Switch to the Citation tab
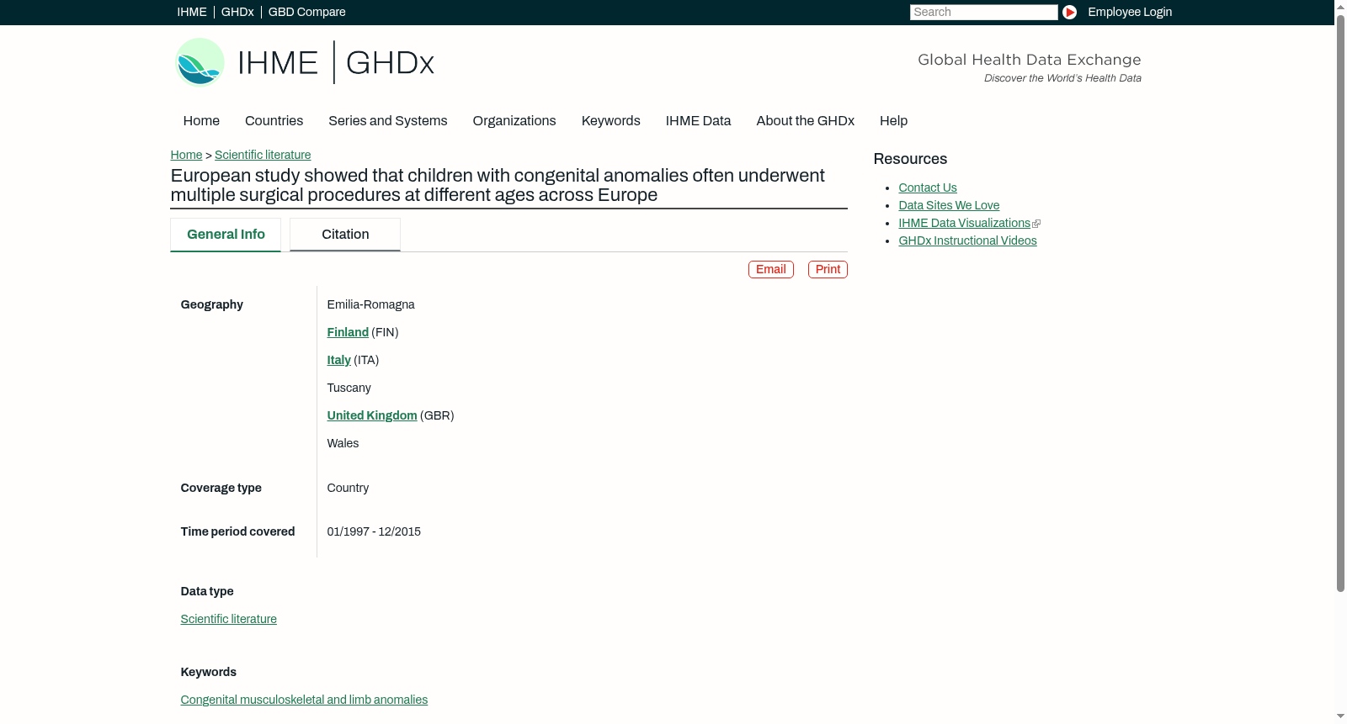1347x724 pixels. [x=345, y=235]
